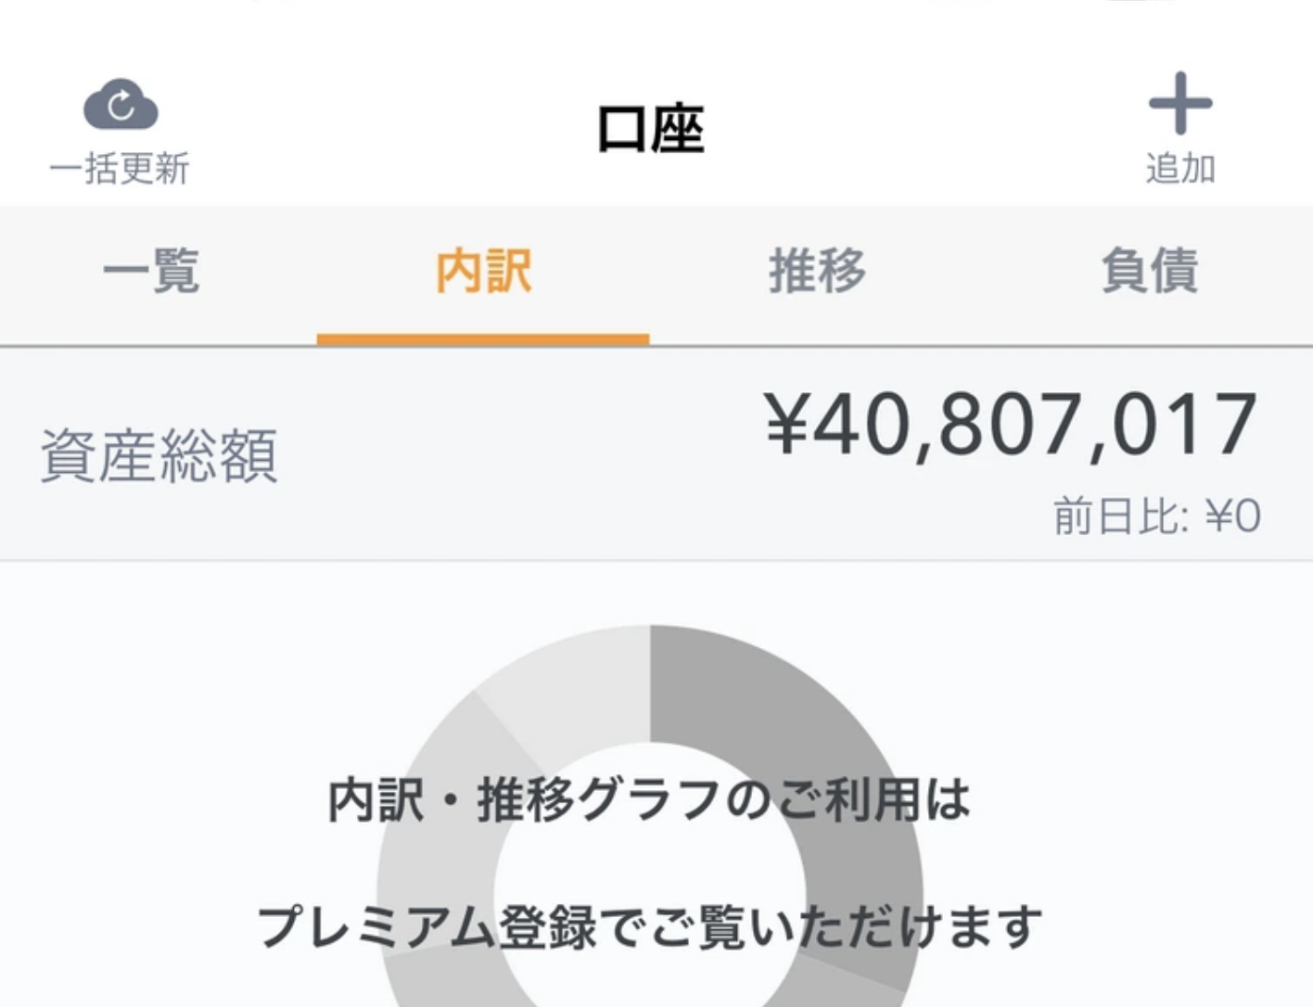Tap the orange indicator bar under 内訳
Image resolution: width=1313 pixels, height=1007 pixels.
[483, 339]
